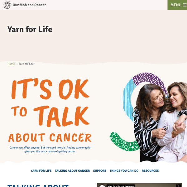Click the It's OK to Talk banner text
Screen dimensions: 187x187
point(50,110)
